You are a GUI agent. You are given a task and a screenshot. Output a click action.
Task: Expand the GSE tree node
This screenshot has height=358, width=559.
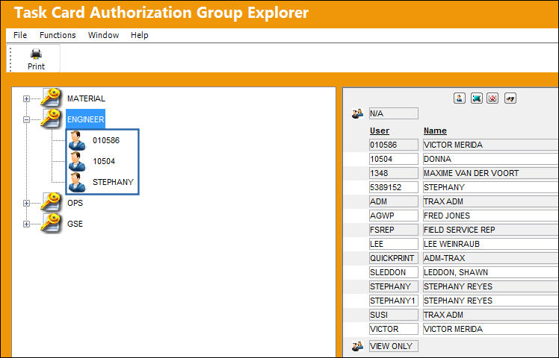[26, 224]
